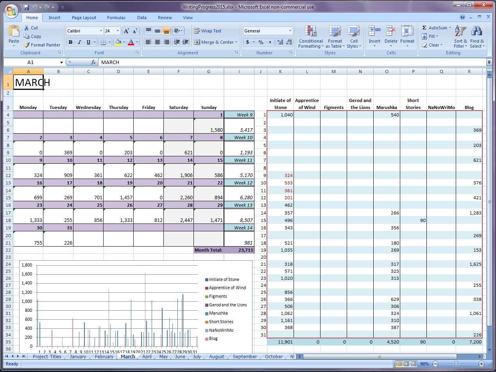The height and width of the screenshot is (372, 496).
Task: Open the April worksheet tab
Action: [x=147, y=356]
